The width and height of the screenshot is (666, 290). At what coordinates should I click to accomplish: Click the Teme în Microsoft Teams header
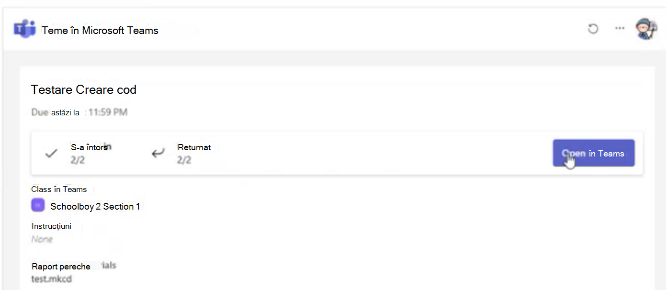tap(100, 30)
